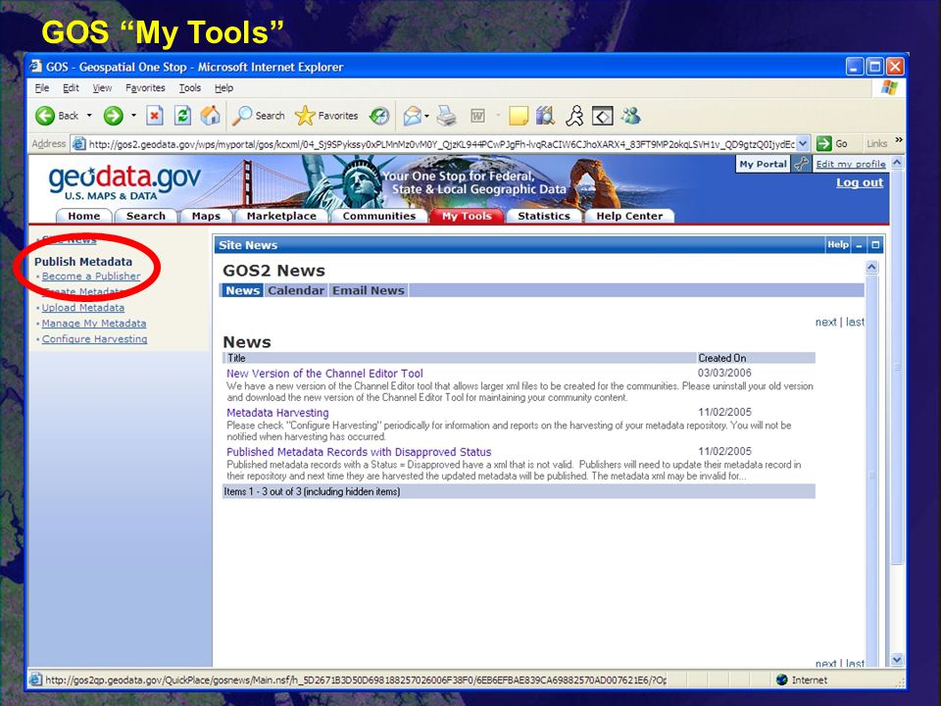Click the top next pagination link
Viewport: 941px width, 706px height.
[x=825, y=322]
